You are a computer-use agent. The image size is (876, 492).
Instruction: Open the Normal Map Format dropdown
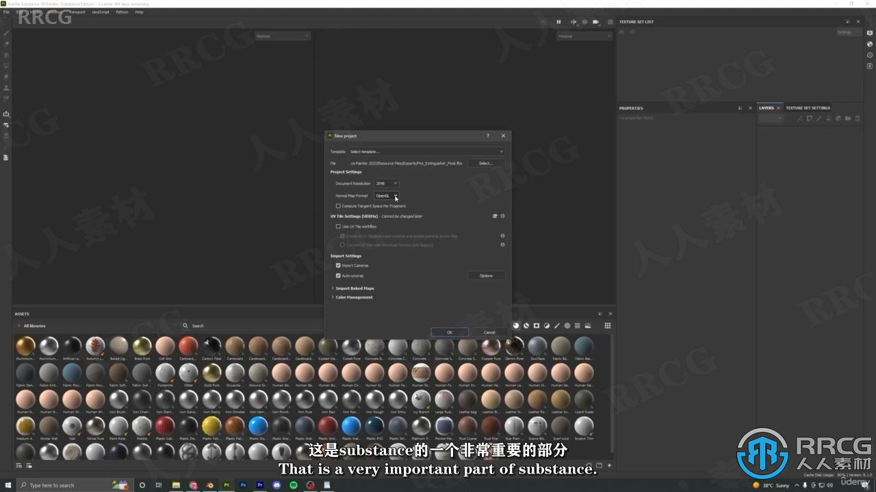click(387, 195)
